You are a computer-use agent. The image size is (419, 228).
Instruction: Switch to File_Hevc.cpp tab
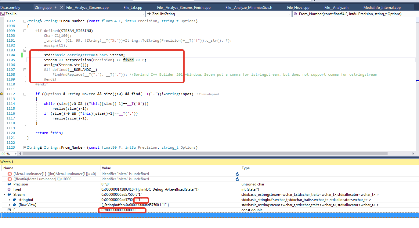[298, 7]
